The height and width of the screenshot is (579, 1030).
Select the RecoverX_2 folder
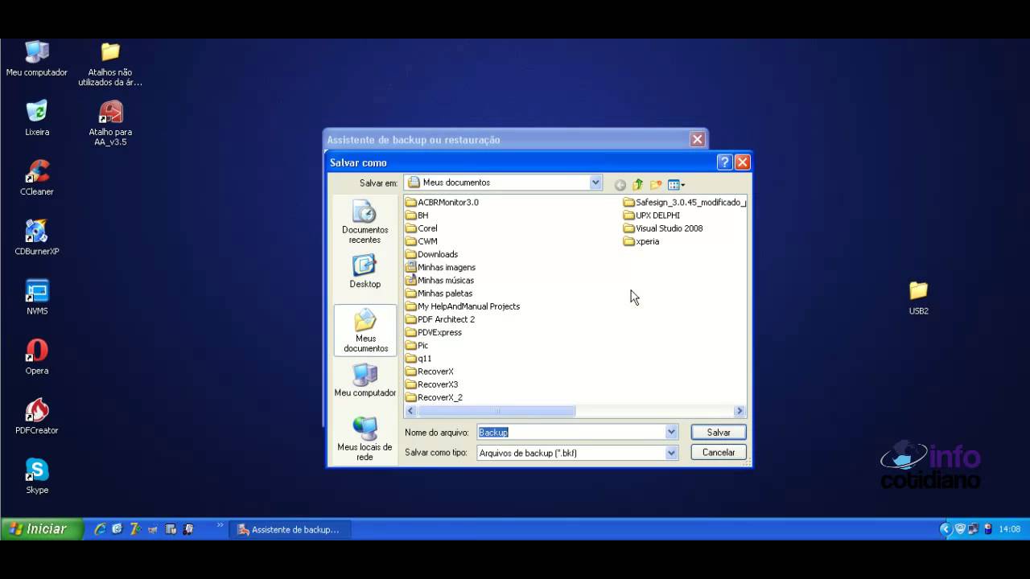coord(434,397)
